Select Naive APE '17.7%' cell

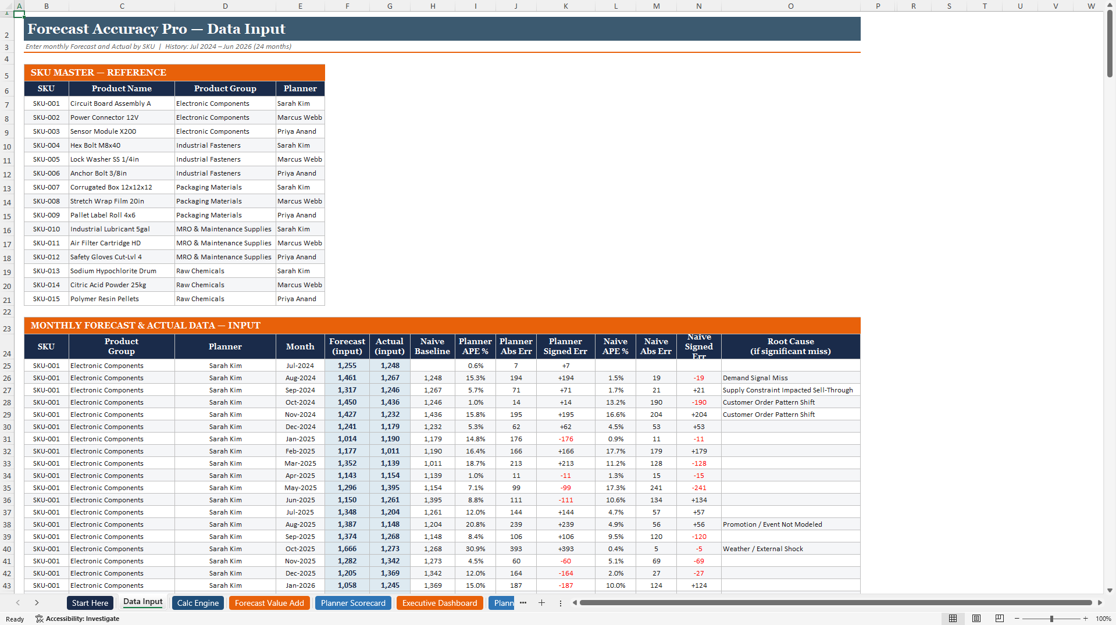[615, 451]
